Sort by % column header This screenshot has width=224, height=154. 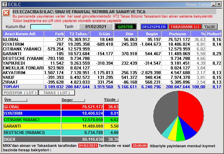pyautogui.click(x=198, y=34)
